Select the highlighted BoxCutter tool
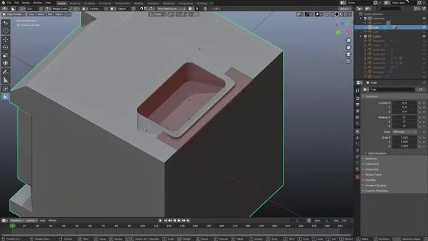Viewport: 428px width, 241px height. 5,96
